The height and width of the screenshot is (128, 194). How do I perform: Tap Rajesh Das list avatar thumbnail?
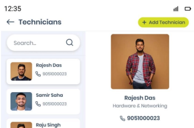point(21,71)
